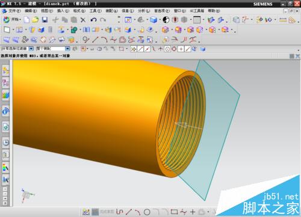The height and width of the screenshot is (217, 301).
Task: Click the bottom toolbar Profile tool
Action: click(x=120, y=212)
